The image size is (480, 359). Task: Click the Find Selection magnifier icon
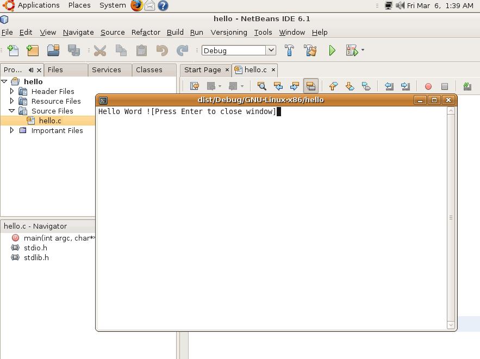[261, 86]
